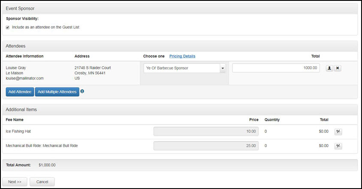Viewport: 362px width, 189px height.
Task: Remove attendee Louise Gray with the X icon
Action: pyautogui.click(x=338, y=68)
